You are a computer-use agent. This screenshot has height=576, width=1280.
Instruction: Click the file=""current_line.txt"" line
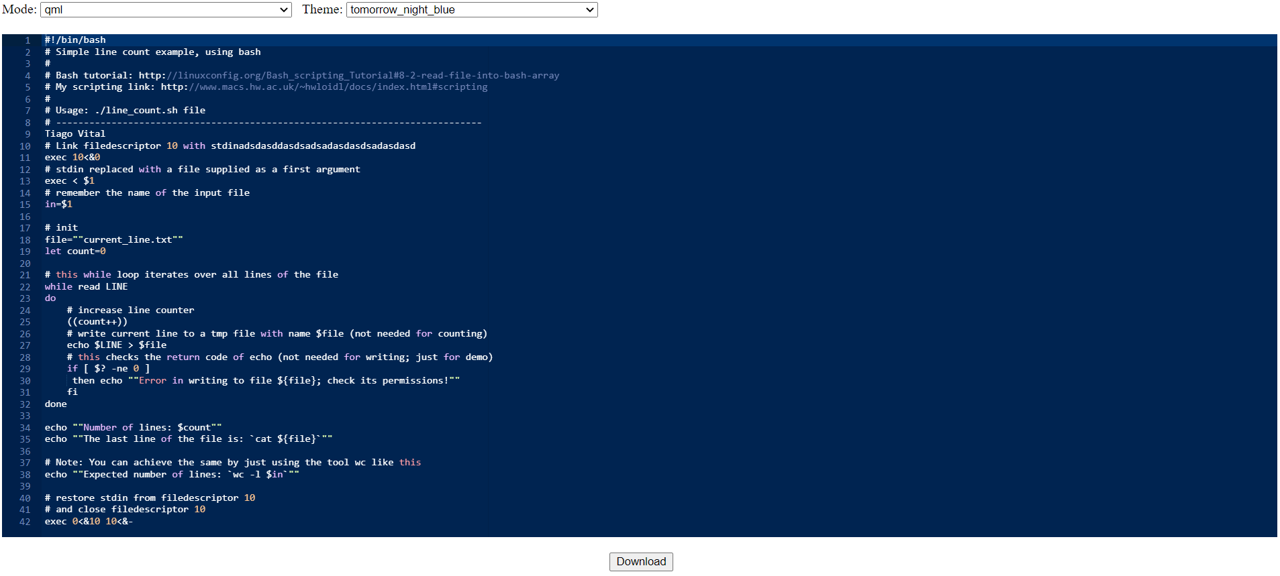point(114,239)
